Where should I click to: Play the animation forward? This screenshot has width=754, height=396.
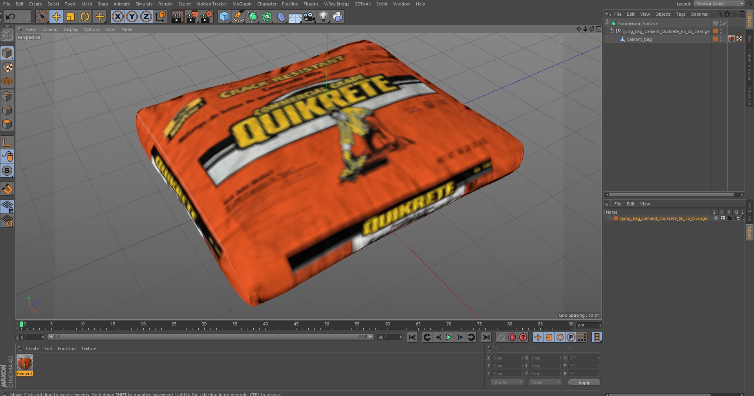(449, 337)
